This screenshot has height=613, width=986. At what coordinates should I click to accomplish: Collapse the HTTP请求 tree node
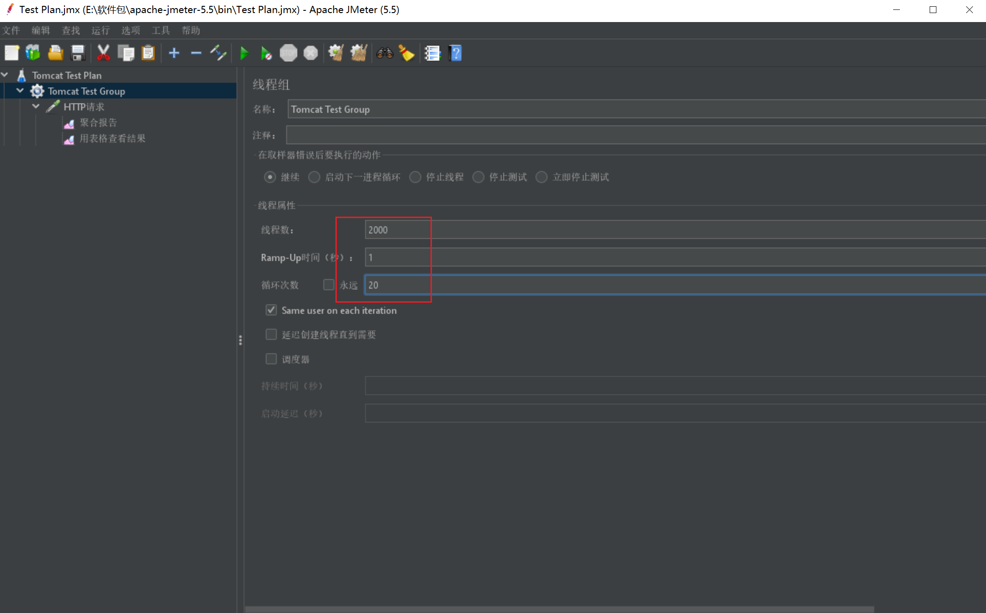[36, 106]
